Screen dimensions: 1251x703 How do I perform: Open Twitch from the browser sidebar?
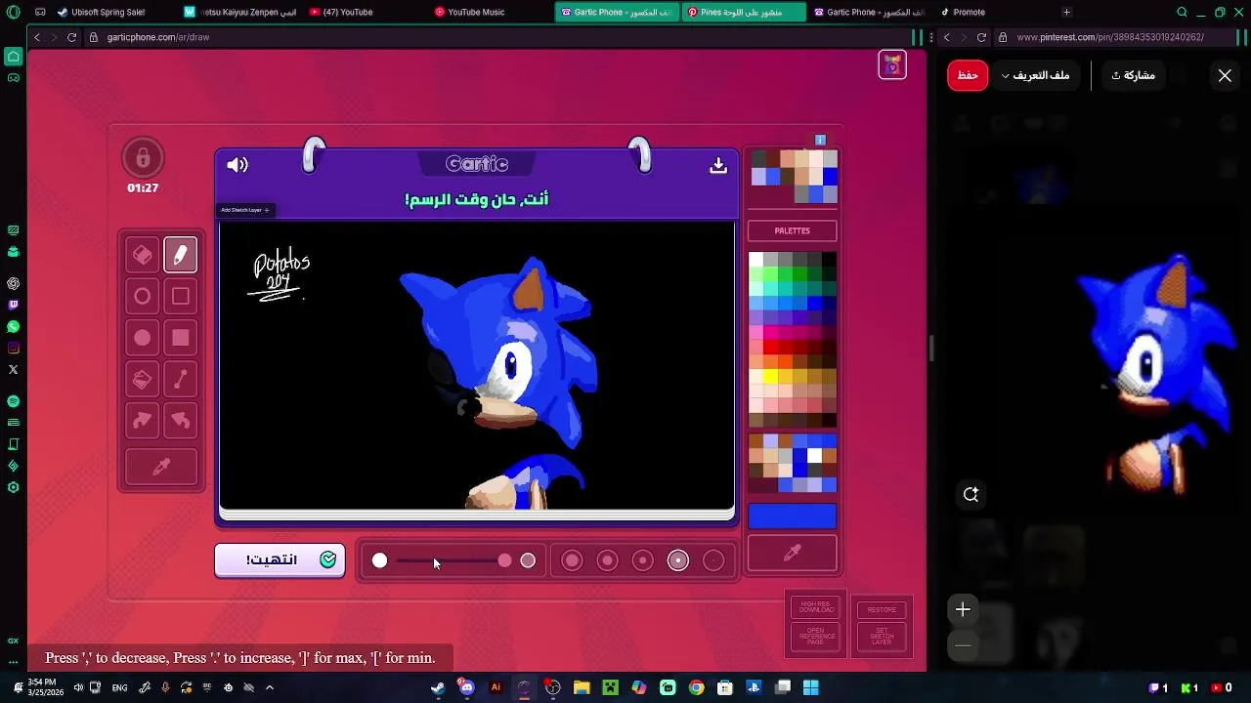click(x=13, y=305)
